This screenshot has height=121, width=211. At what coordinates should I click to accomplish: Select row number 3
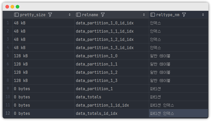pos(8,39)
